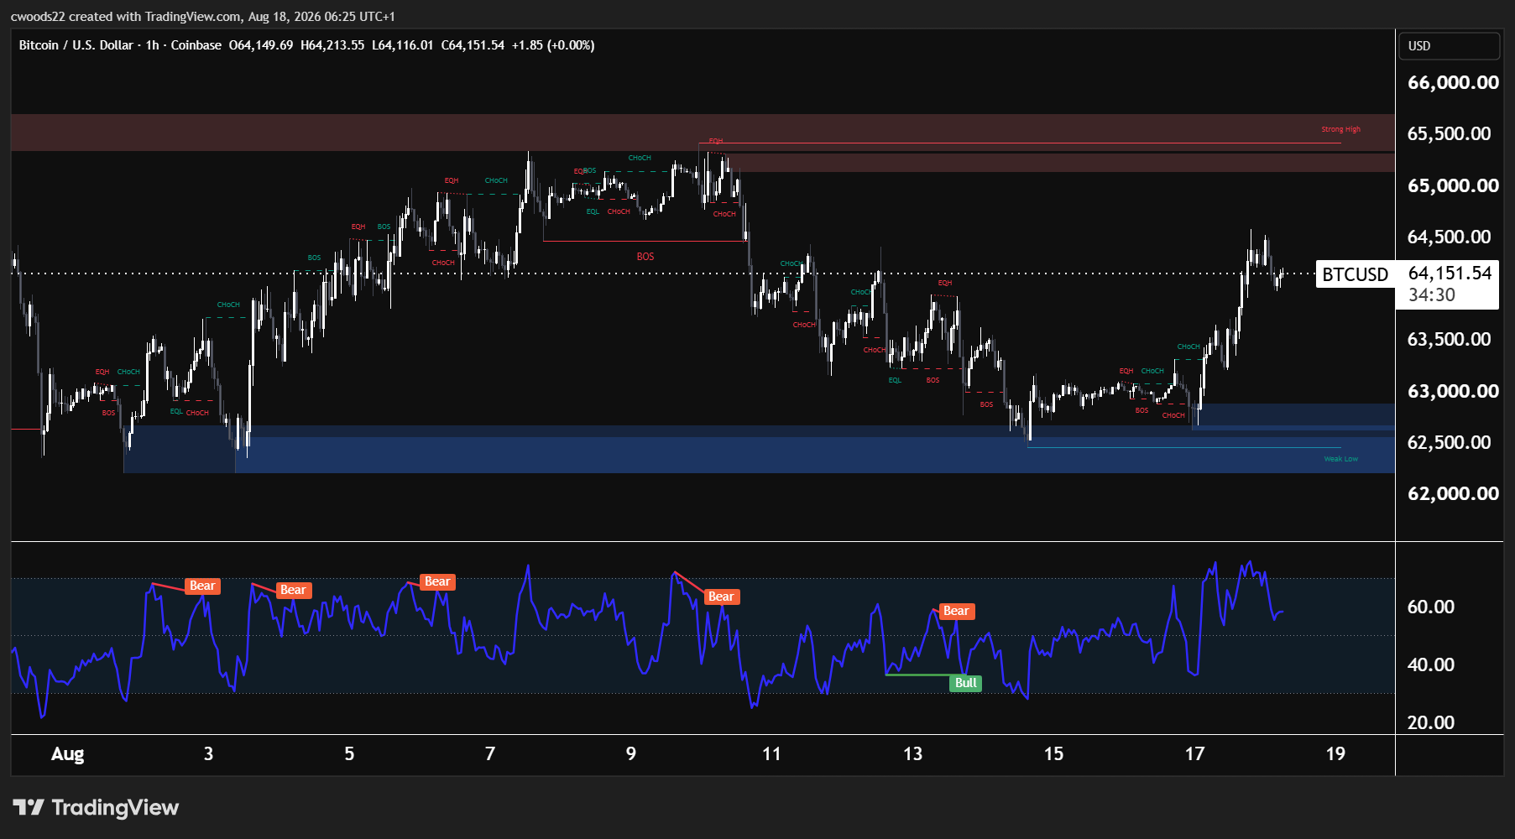Click the 11 date on the time axis
Image resolution: width=1515 pixels, height=839 pixels.
point(771,754)
